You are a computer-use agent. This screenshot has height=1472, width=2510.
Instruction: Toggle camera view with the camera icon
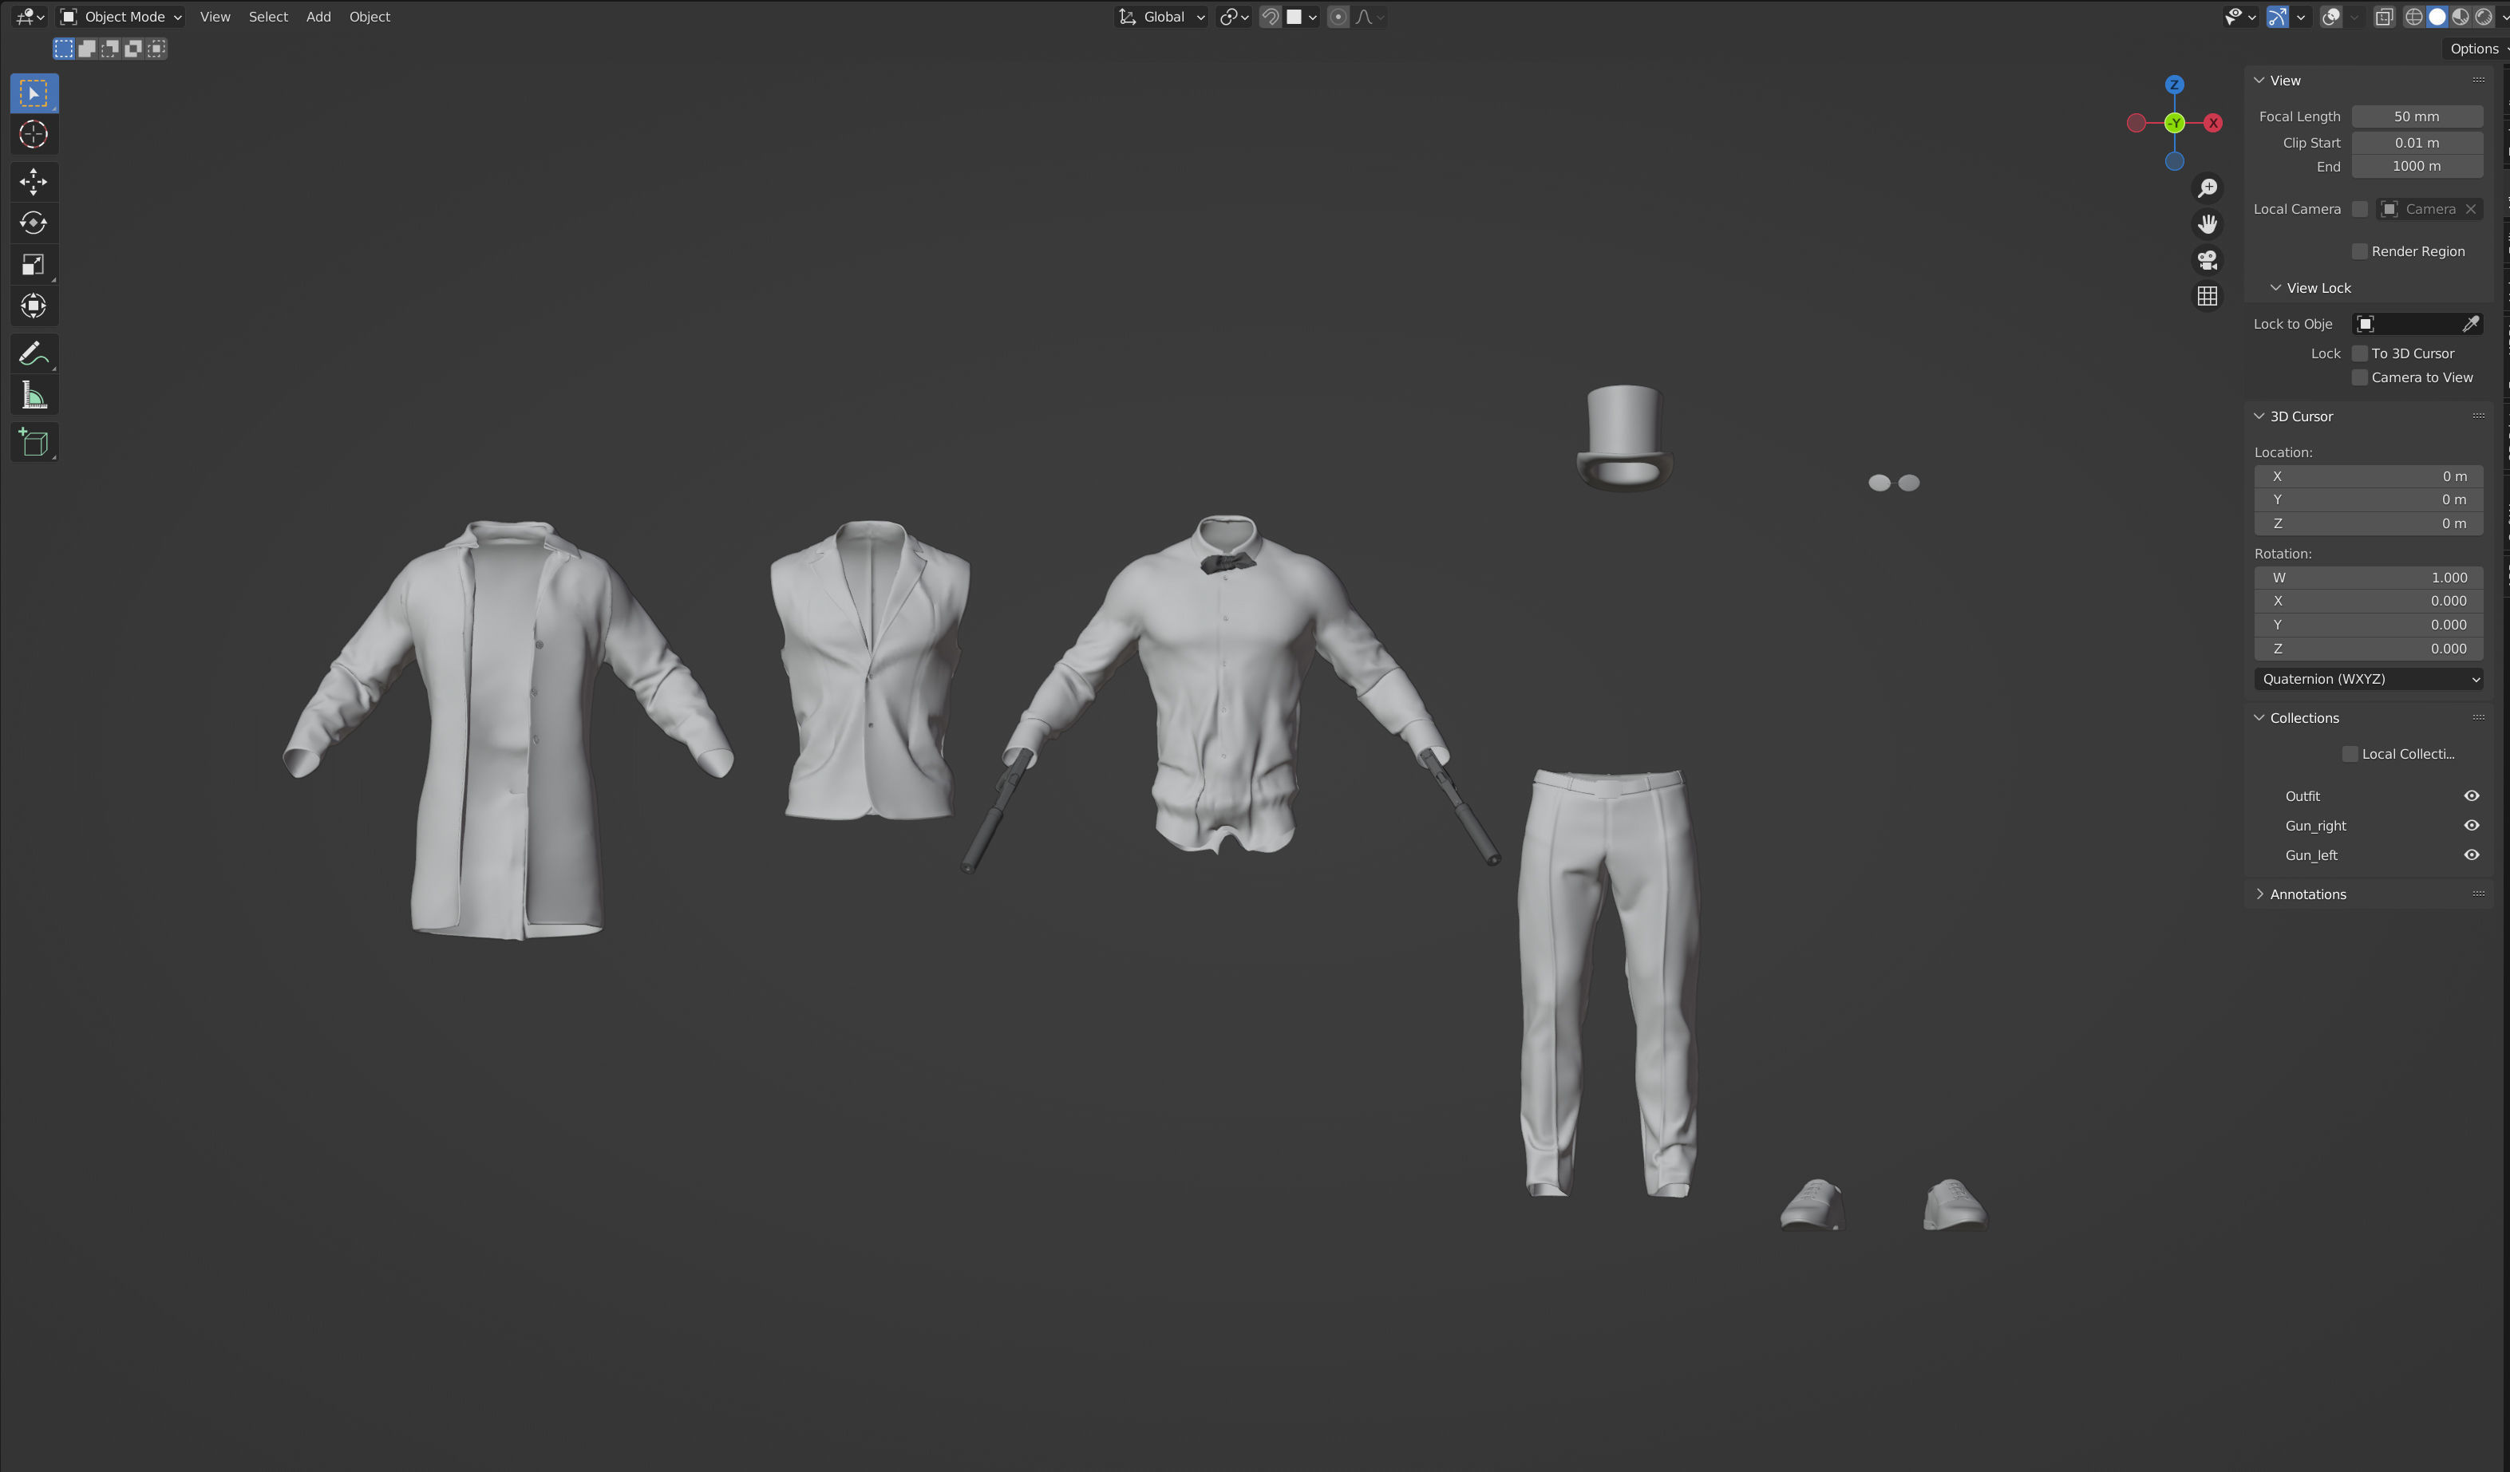point(2208,260)
